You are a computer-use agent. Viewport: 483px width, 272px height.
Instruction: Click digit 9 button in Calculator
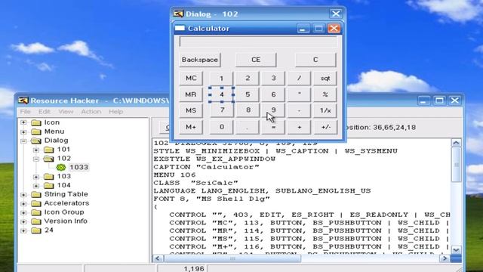[273, 110]
